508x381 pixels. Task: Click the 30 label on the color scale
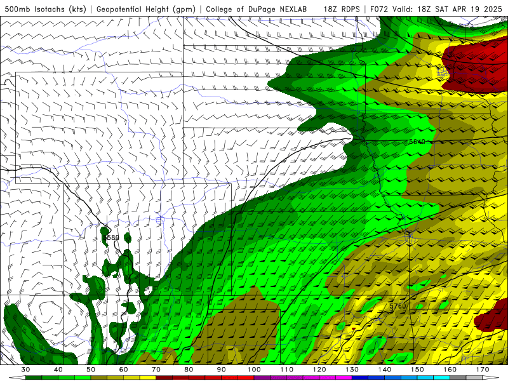tap(25, 370)
